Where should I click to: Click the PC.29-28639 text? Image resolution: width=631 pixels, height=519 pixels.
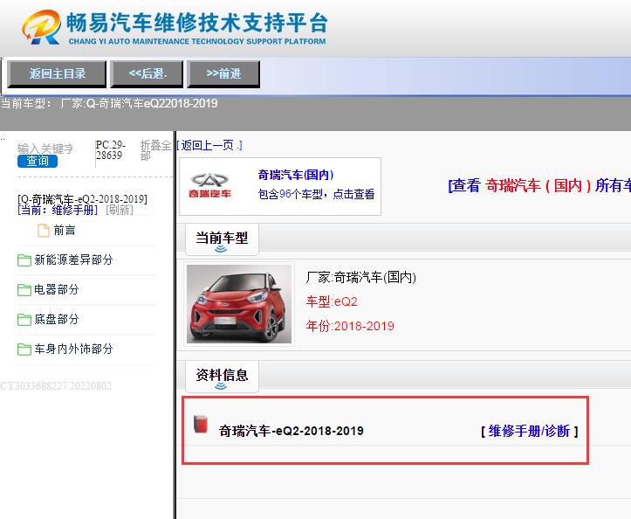[x=110, y=150]
